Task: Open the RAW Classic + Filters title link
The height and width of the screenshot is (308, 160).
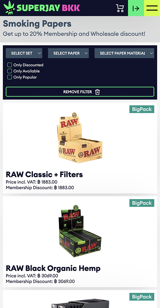Action: click(x=44, y=174)
